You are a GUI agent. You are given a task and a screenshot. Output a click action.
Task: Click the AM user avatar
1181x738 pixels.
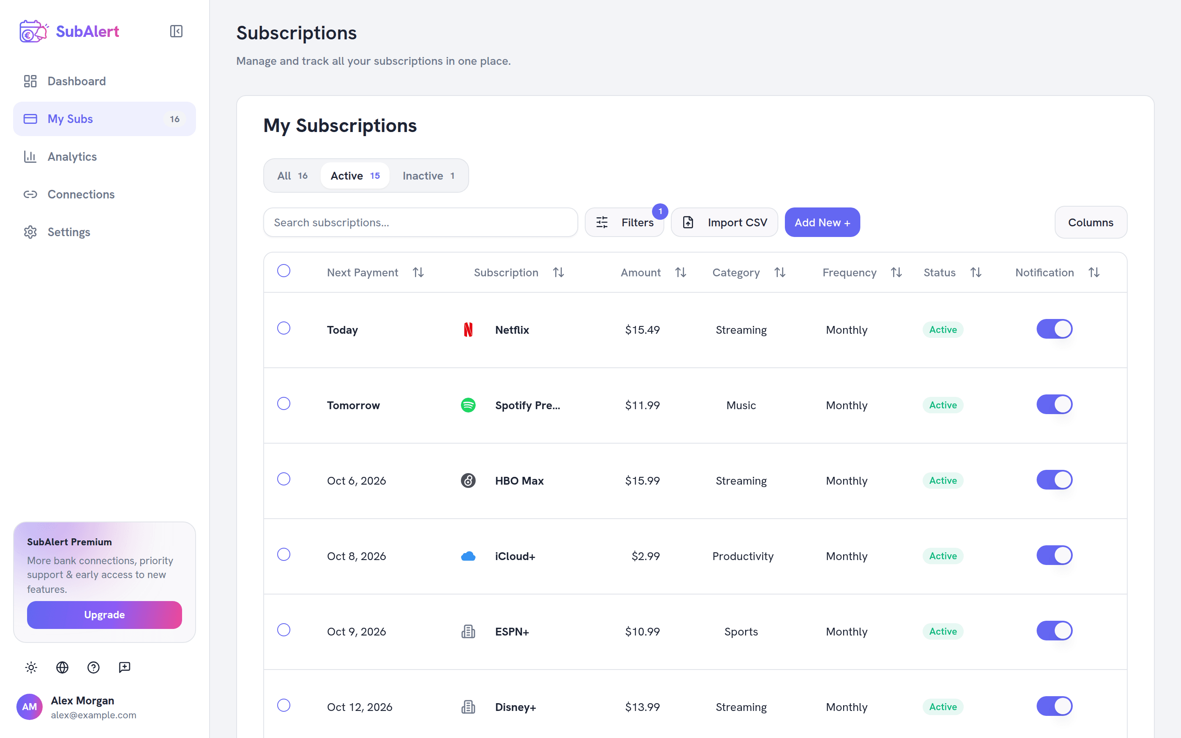tap(29, 707)
